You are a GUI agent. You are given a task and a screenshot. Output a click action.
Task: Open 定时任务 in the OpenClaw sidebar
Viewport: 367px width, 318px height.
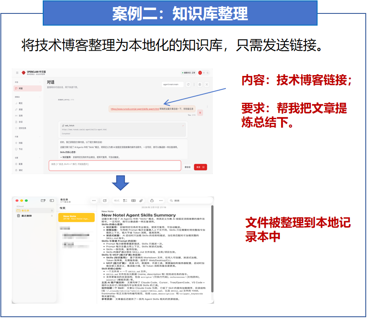pyautogui.click(x=23, y=128)
